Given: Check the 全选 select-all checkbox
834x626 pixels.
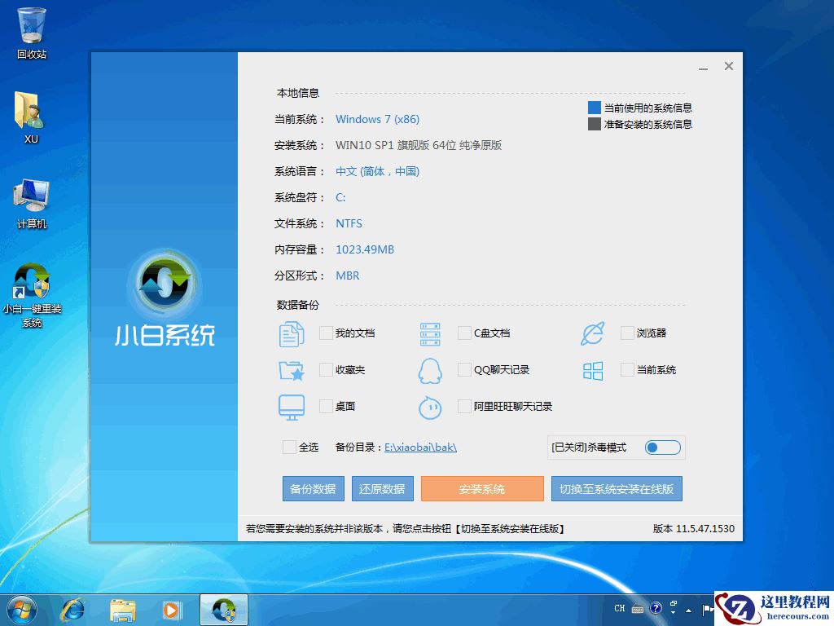Looking at the screenshot, I should coord(289,447).
